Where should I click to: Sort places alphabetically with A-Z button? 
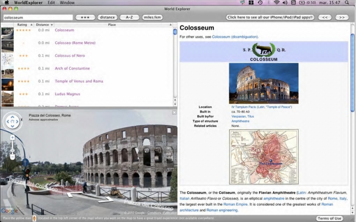coord(129,17)
